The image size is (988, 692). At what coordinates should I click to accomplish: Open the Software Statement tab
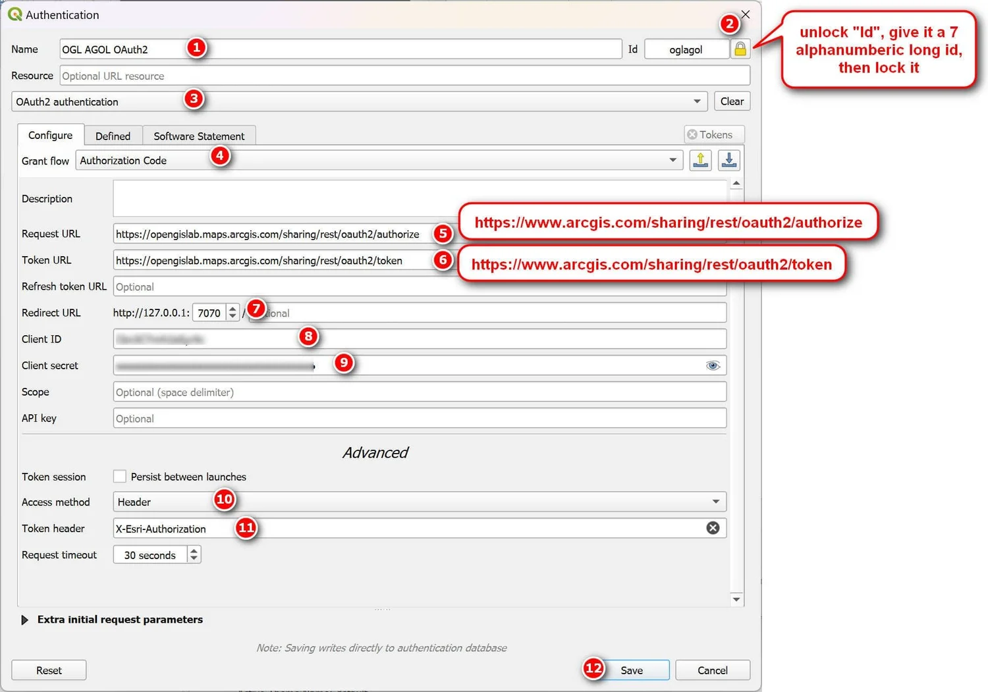click(x=200, y=136)
